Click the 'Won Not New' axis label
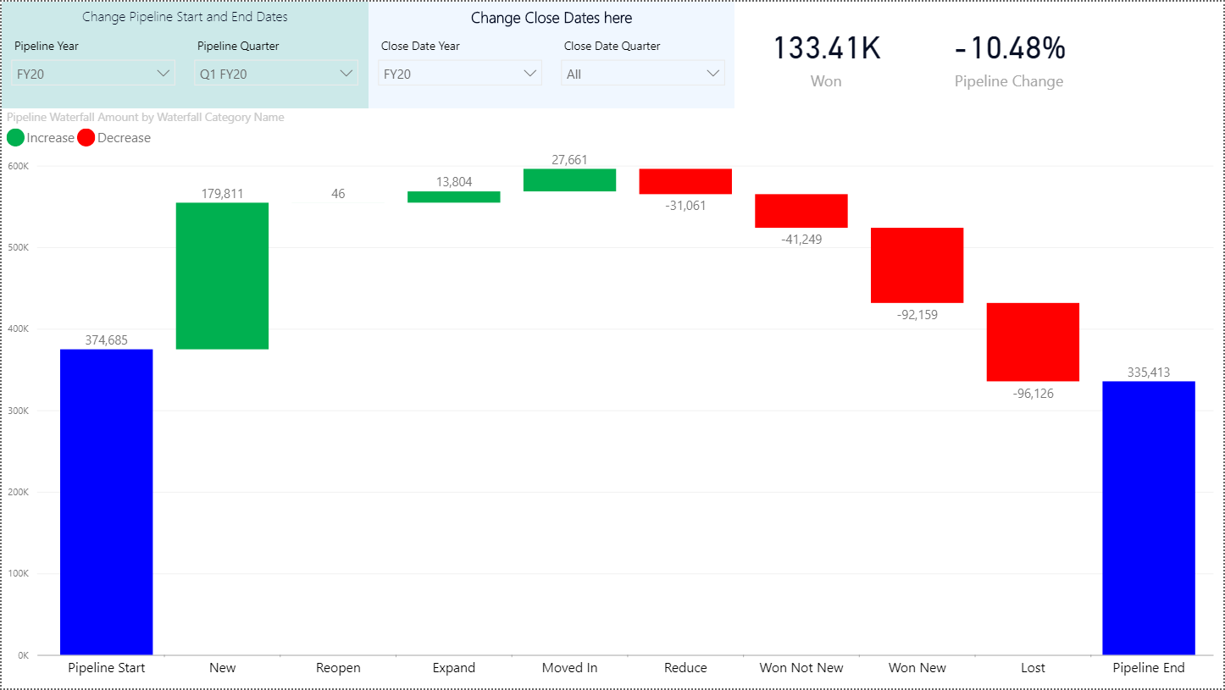Screen dimensions: 1225x690 801,668
